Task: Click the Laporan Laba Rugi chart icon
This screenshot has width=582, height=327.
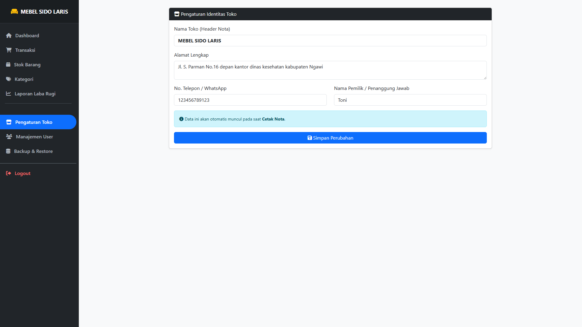Action: tap(8, 94)
